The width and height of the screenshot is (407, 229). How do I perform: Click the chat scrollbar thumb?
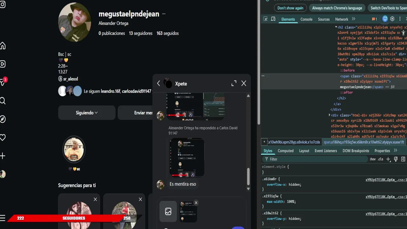[x=248, y=176]
